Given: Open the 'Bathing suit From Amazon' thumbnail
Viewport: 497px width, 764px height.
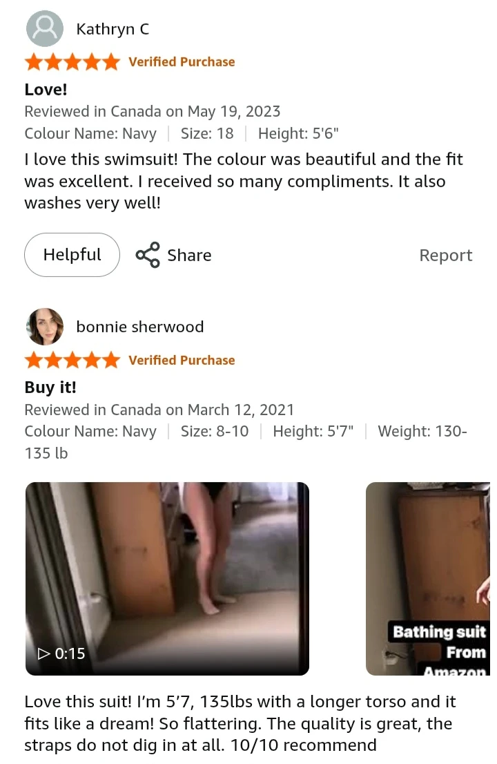Looking at the screenshot, I should 428,578.
